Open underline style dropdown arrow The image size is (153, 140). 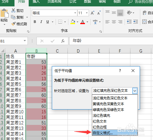coord(53,22)
